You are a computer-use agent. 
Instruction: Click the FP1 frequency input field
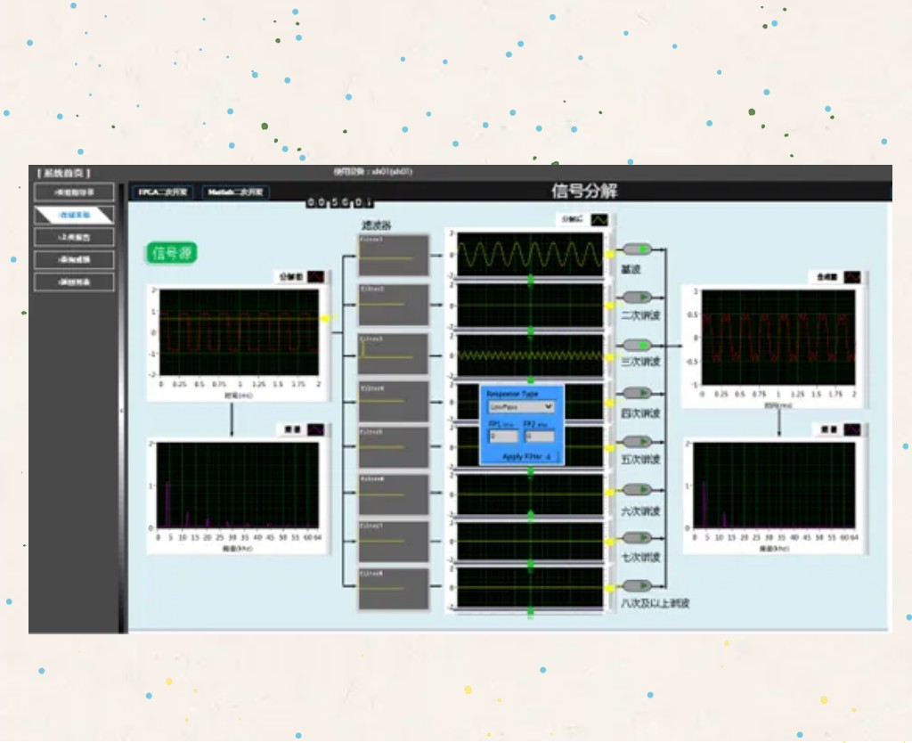[504, 437]
